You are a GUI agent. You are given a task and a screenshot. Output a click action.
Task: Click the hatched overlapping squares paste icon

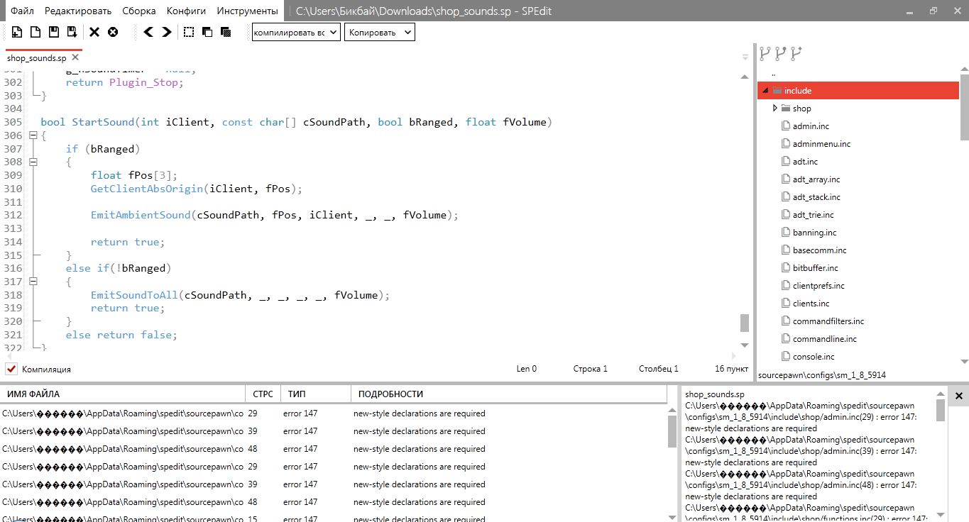[226, 32]
